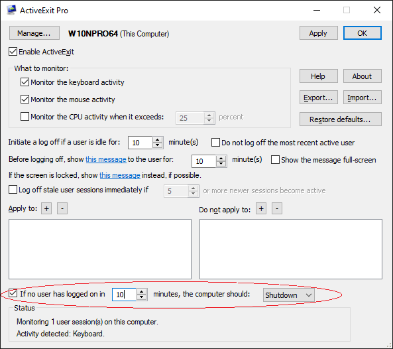Click 'Monitoring 1 user session(s)' status text
Viewport: 393px width, 349px height.
tap(87, 322)
